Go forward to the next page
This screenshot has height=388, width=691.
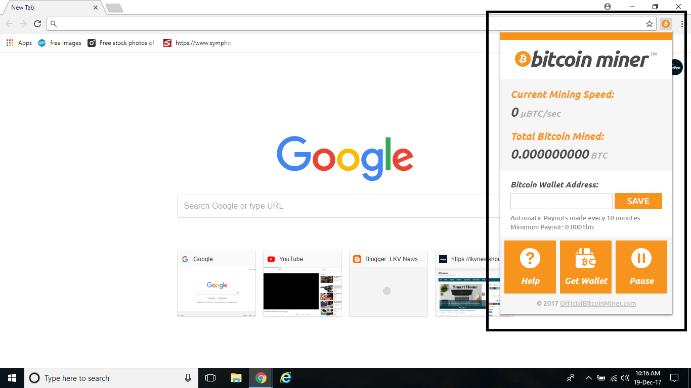23,24
